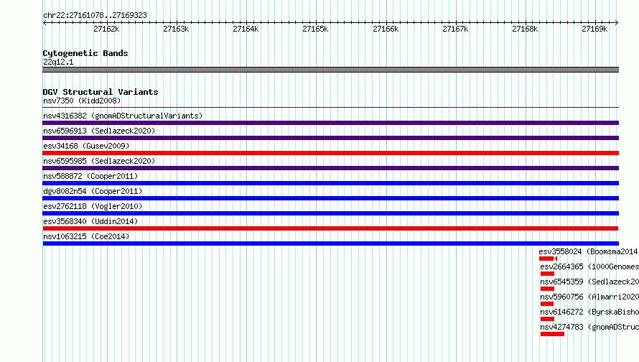This screenshot has width=639, height=362.
Task: Open variant esv3558024 (Boomsma2014) label
Action: (589, 251)
